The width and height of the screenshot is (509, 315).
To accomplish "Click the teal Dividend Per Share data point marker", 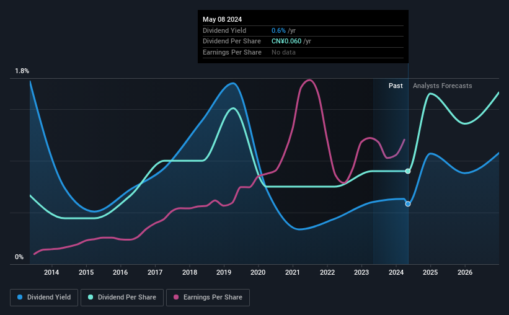I will (408, 171).
